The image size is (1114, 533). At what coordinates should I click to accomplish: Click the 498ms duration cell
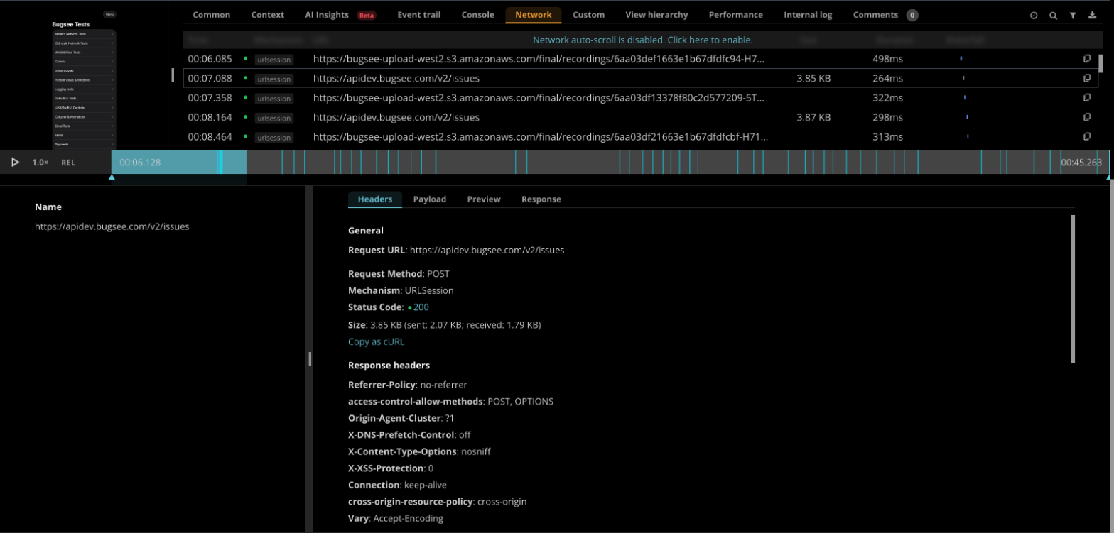[x=888, y=59]
